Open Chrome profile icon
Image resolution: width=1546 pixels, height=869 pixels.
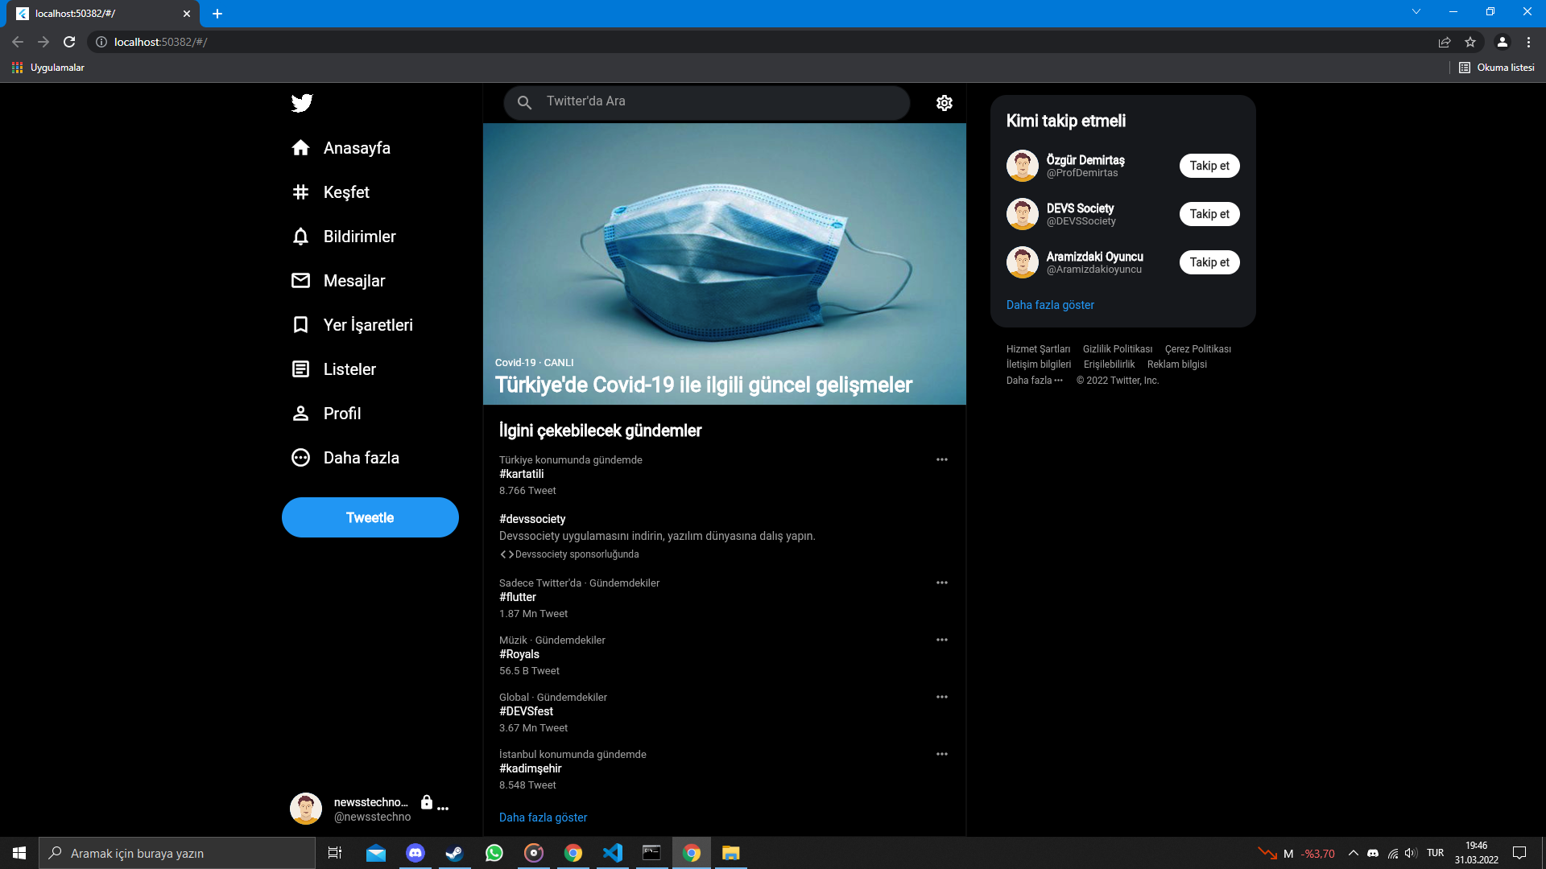click(1502, 42)
